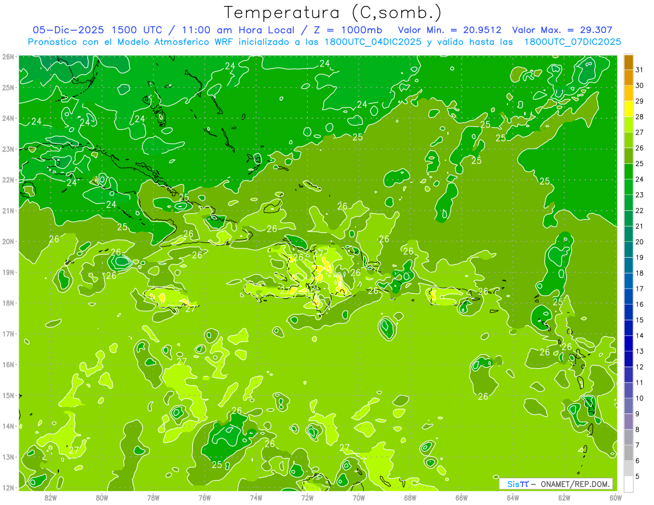Click the colorbar scale label '29'

(x=640, y=101)
